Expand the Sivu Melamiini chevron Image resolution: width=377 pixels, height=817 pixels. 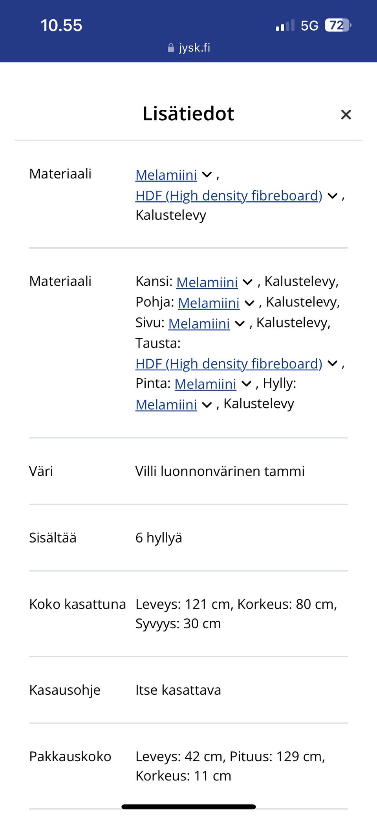[x=239, y=324]
